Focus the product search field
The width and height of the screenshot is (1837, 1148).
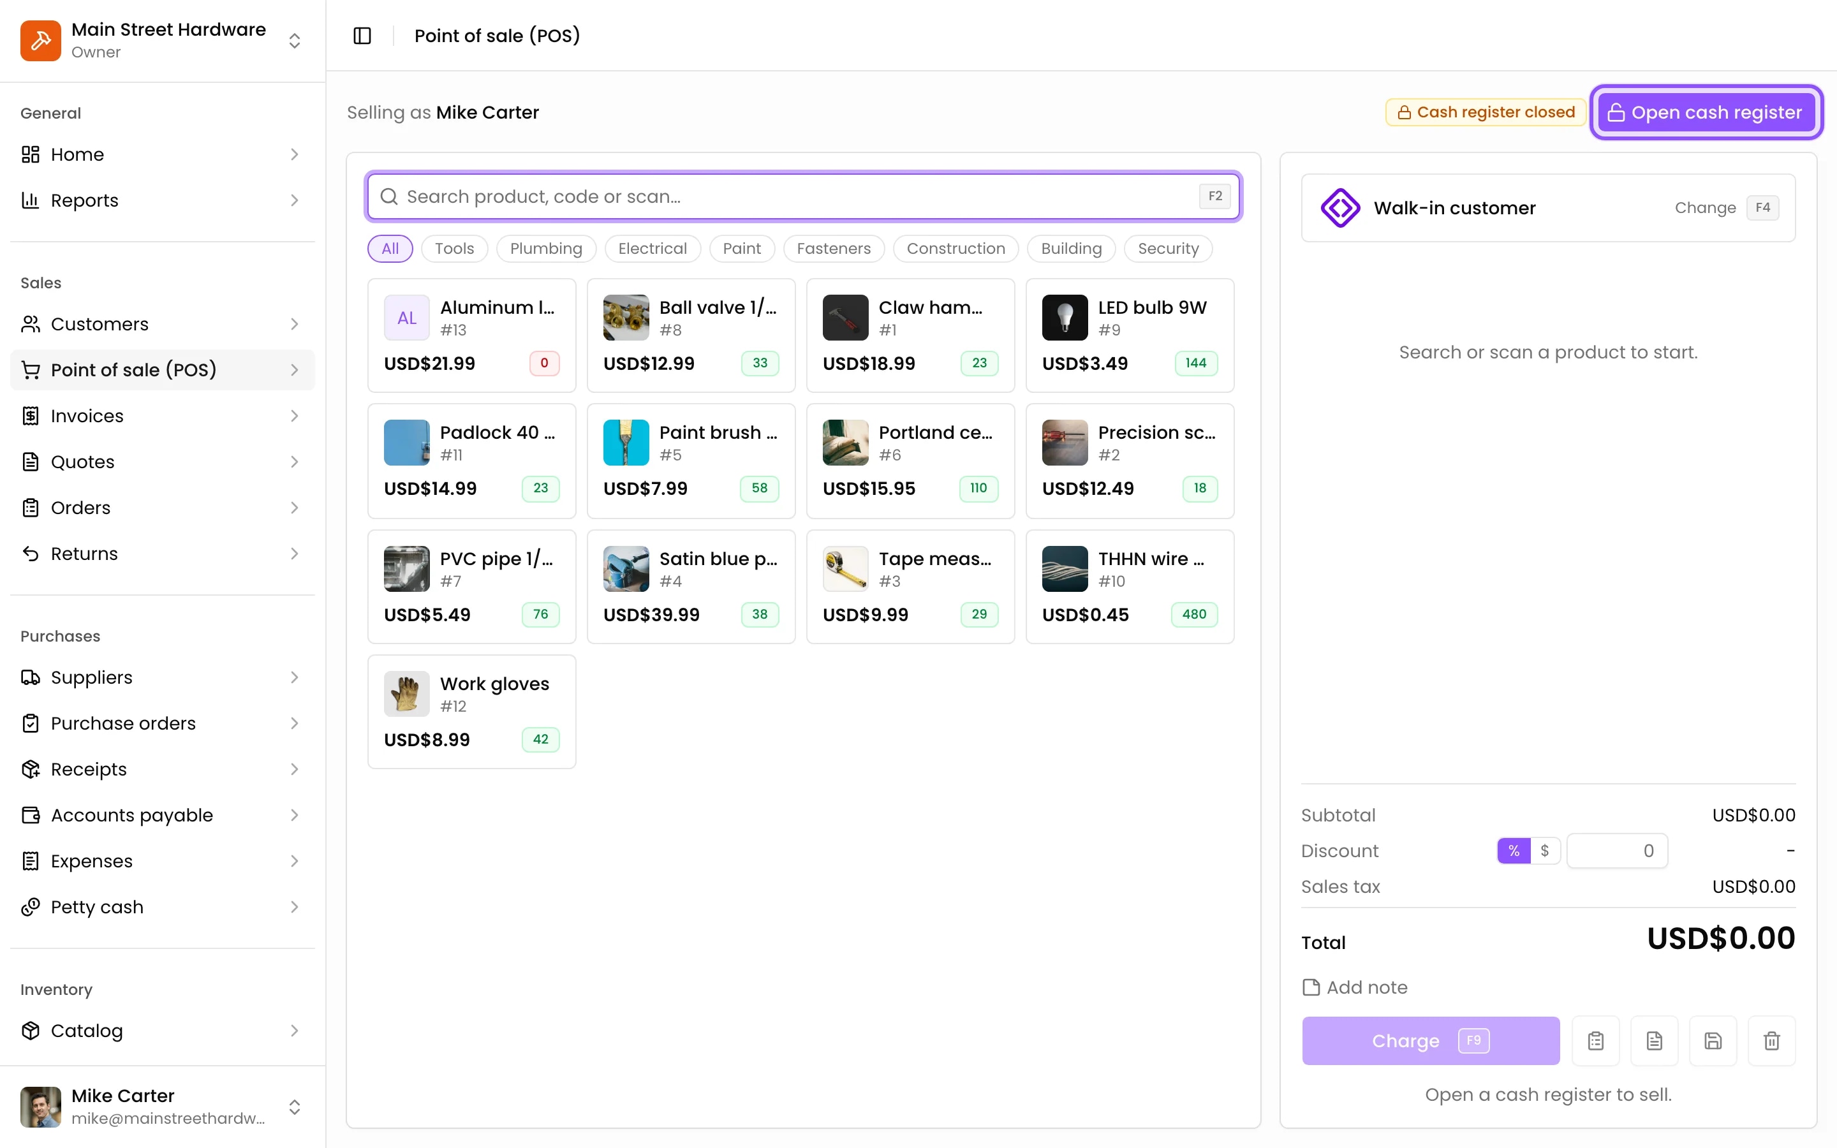[803, 196]
